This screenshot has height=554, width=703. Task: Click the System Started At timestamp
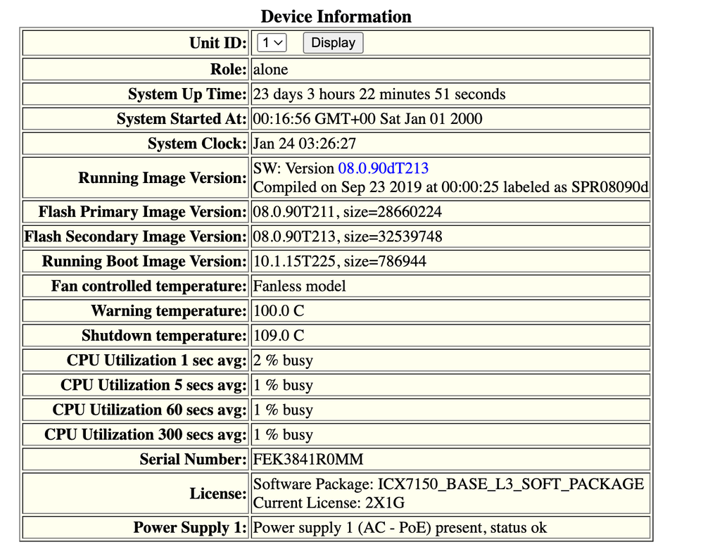point(367,118)
